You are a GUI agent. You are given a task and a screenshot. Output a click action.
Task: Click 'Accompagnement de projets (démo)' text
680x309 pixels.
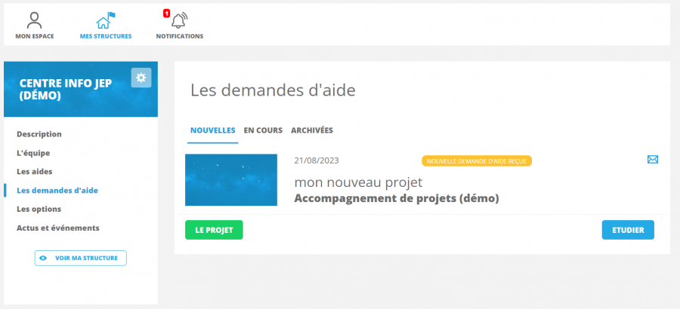397,199
